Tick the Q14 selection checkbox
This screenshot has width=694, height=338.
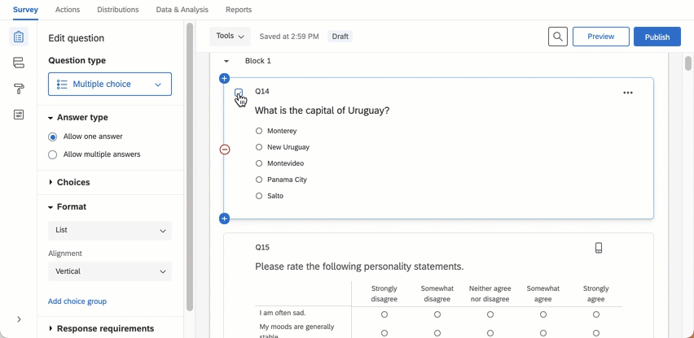(x=239, y=93)
